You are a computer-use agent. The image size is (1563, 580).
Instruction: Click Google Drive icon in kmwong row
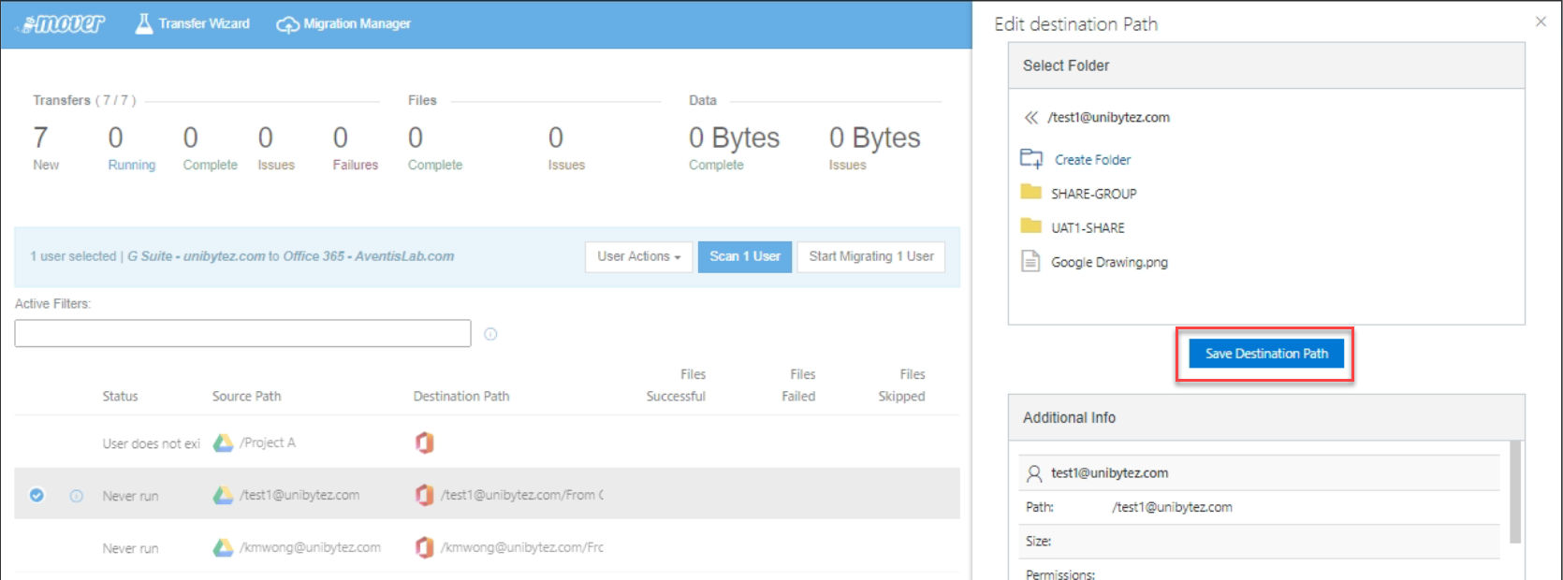(223, 547)
